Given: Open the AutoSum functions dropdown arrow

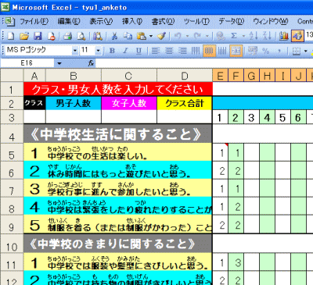Looking at the screenshot, I should (243, 36).
